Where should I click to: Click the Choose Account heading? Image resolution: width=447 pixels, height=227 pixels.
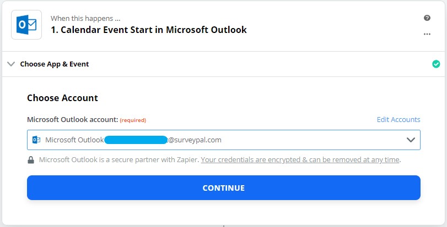(62, 98)
